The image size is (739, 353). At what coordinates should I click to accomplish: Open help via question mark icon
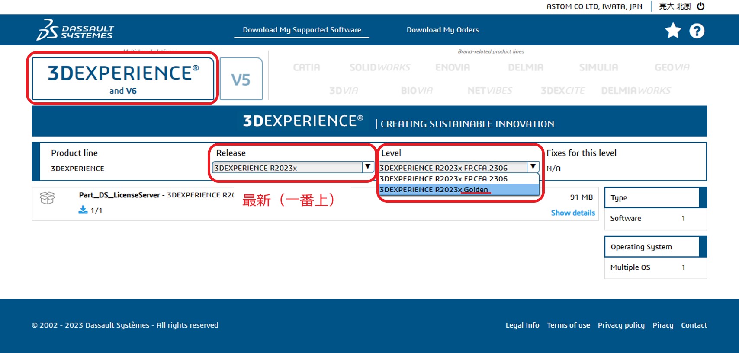point(697,31)
